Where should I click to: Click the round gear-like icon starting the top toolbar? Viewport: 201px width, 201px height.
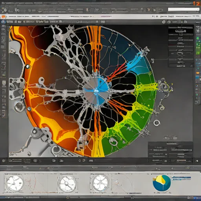tap(5, 10)
